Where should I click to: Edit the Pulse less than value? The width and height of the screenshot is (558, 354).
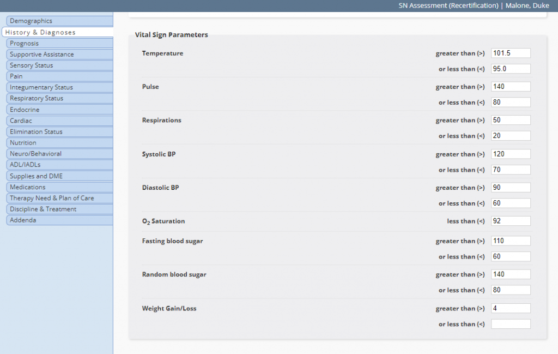pyautogui.click(x=510, y=103)
